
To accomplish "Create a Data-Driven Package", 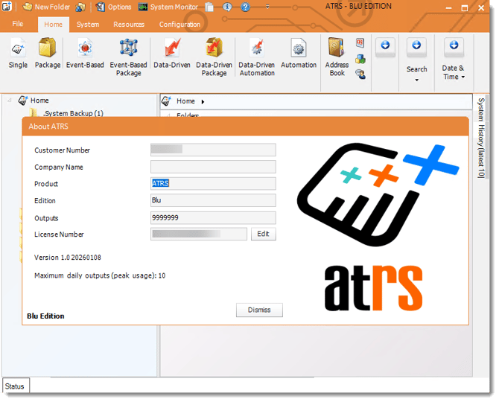I will (x=214, y=57).
